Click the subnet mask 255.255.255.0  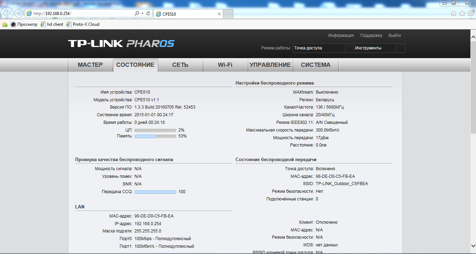[148, 231]
